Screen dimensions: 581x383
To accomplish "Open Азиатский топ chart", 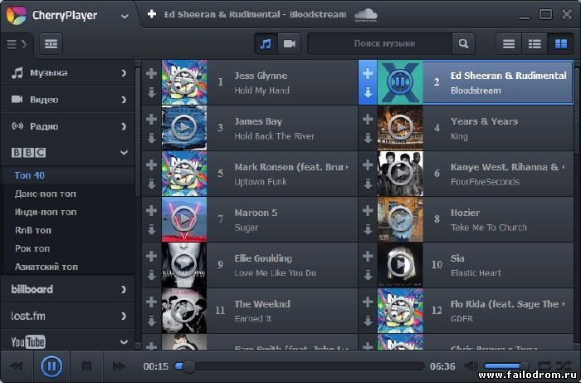I will point(68,267).
